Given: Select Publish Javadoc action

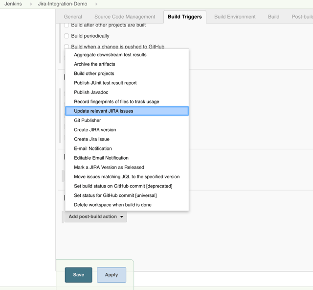Looking at the screenshot, I should pos(127,92).
